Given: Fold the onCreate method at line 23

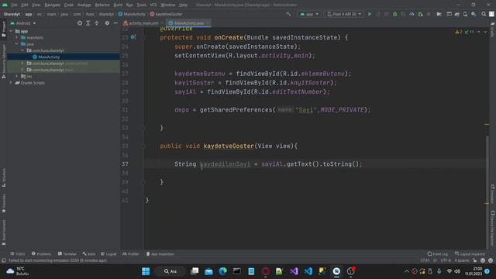Looking at the screenshot, I should [x=143, y=37].
